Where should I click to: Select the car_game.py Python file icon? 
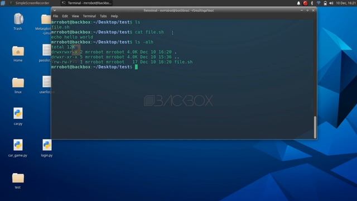pyautogui.click(x=18, y=145)
